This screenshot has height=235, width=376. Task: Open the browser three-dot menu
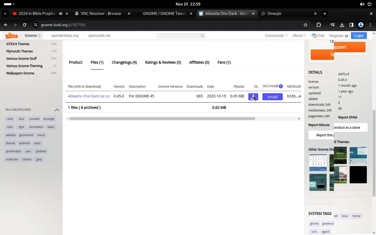(x=370, y=25)
